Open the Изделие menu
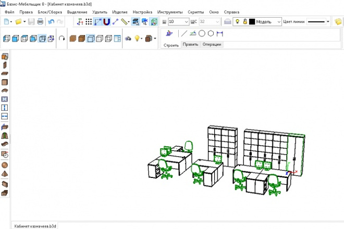This screenshot has width=344, height=229. pos(120,12)
